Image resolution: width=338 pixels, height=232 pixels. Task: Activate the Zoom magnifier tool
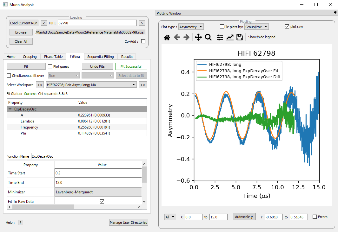coord(208,37)
